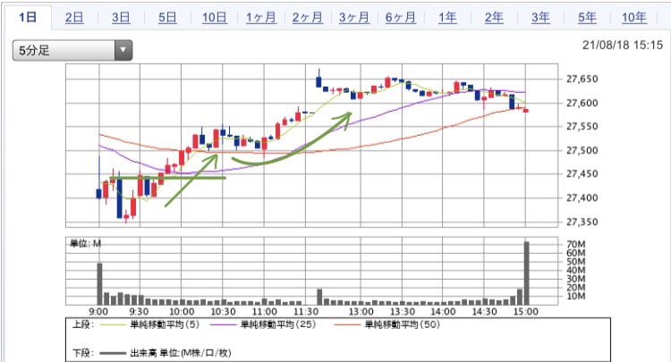The image size is (671, 362).
Task: Switch to the 2日 range tab
Action: pos(74,18)
